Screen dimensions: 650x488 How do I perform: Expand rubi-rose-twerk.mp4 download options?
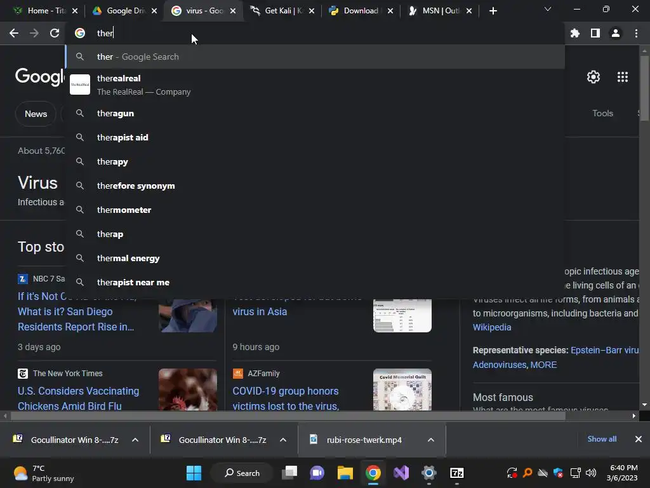tap(431, 440)
